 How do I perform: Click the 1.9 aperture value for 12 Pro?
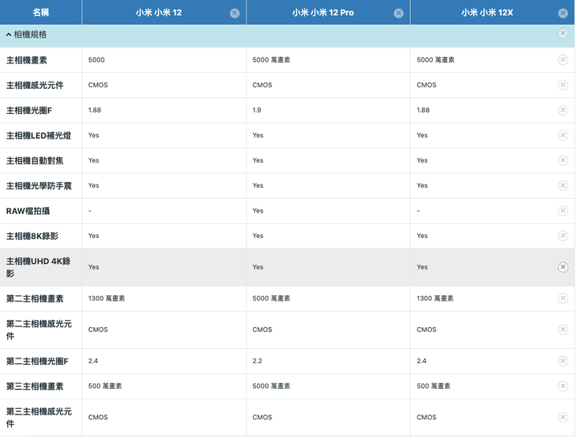[257, 110]
